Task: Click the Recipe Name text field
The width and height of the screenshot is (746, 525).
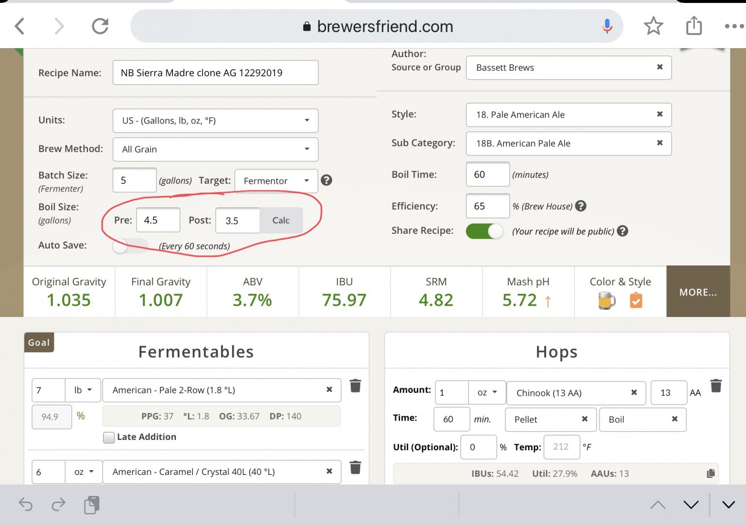Action: (215, 73)
